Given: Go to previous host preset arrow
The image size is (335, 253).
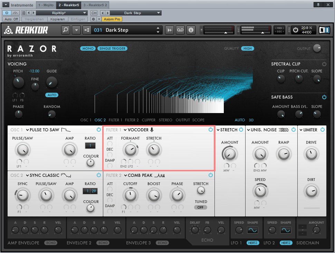Looking at the screenshot, I should 29,13.
